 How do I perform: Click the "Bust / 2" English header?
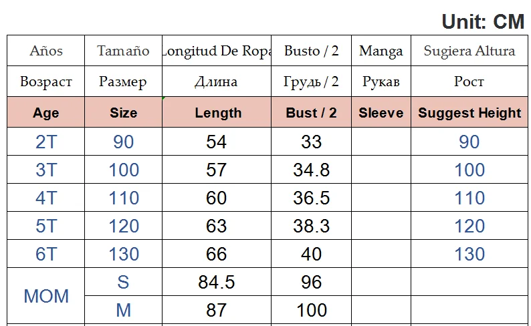(311, 113)
